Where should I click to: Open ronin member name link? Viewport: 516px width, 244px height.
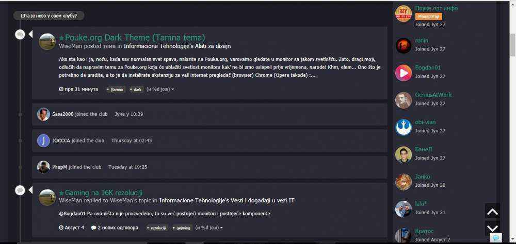coord(422,41)
